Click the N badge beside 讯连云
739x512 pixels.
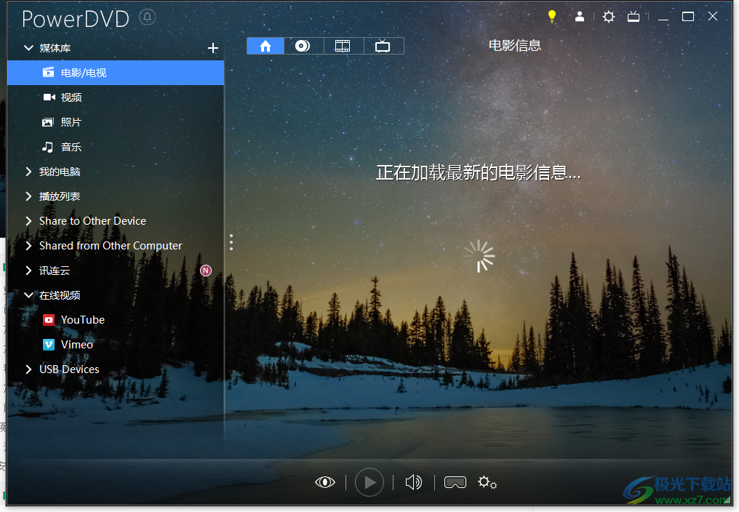(206, 271)
